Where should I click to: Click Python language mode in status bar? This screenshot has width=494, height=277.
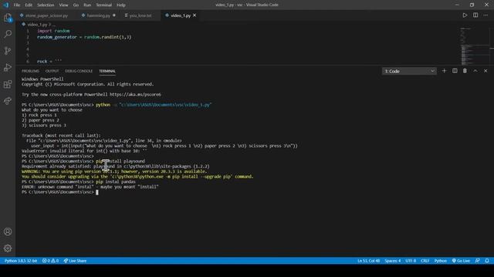[x=440, y=261]
